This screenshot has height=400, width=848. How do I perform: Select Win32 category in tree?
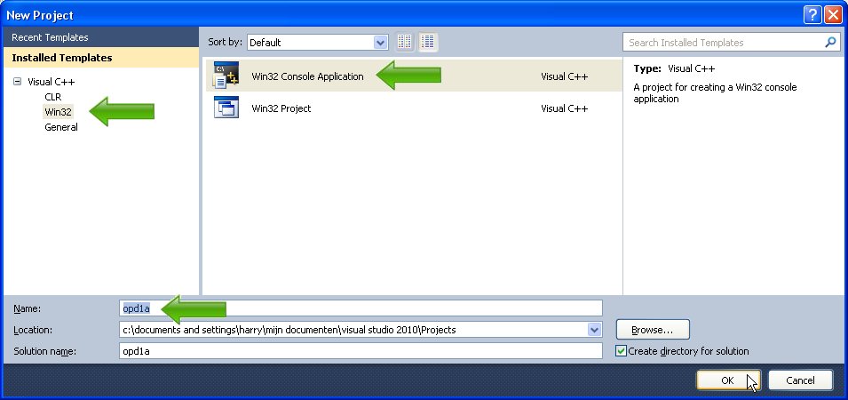pos(58,112)
